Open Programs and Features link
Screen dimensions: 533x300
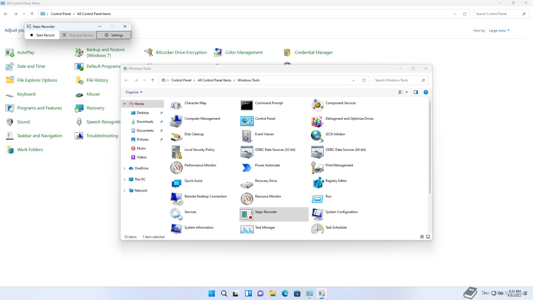point(39,108)
